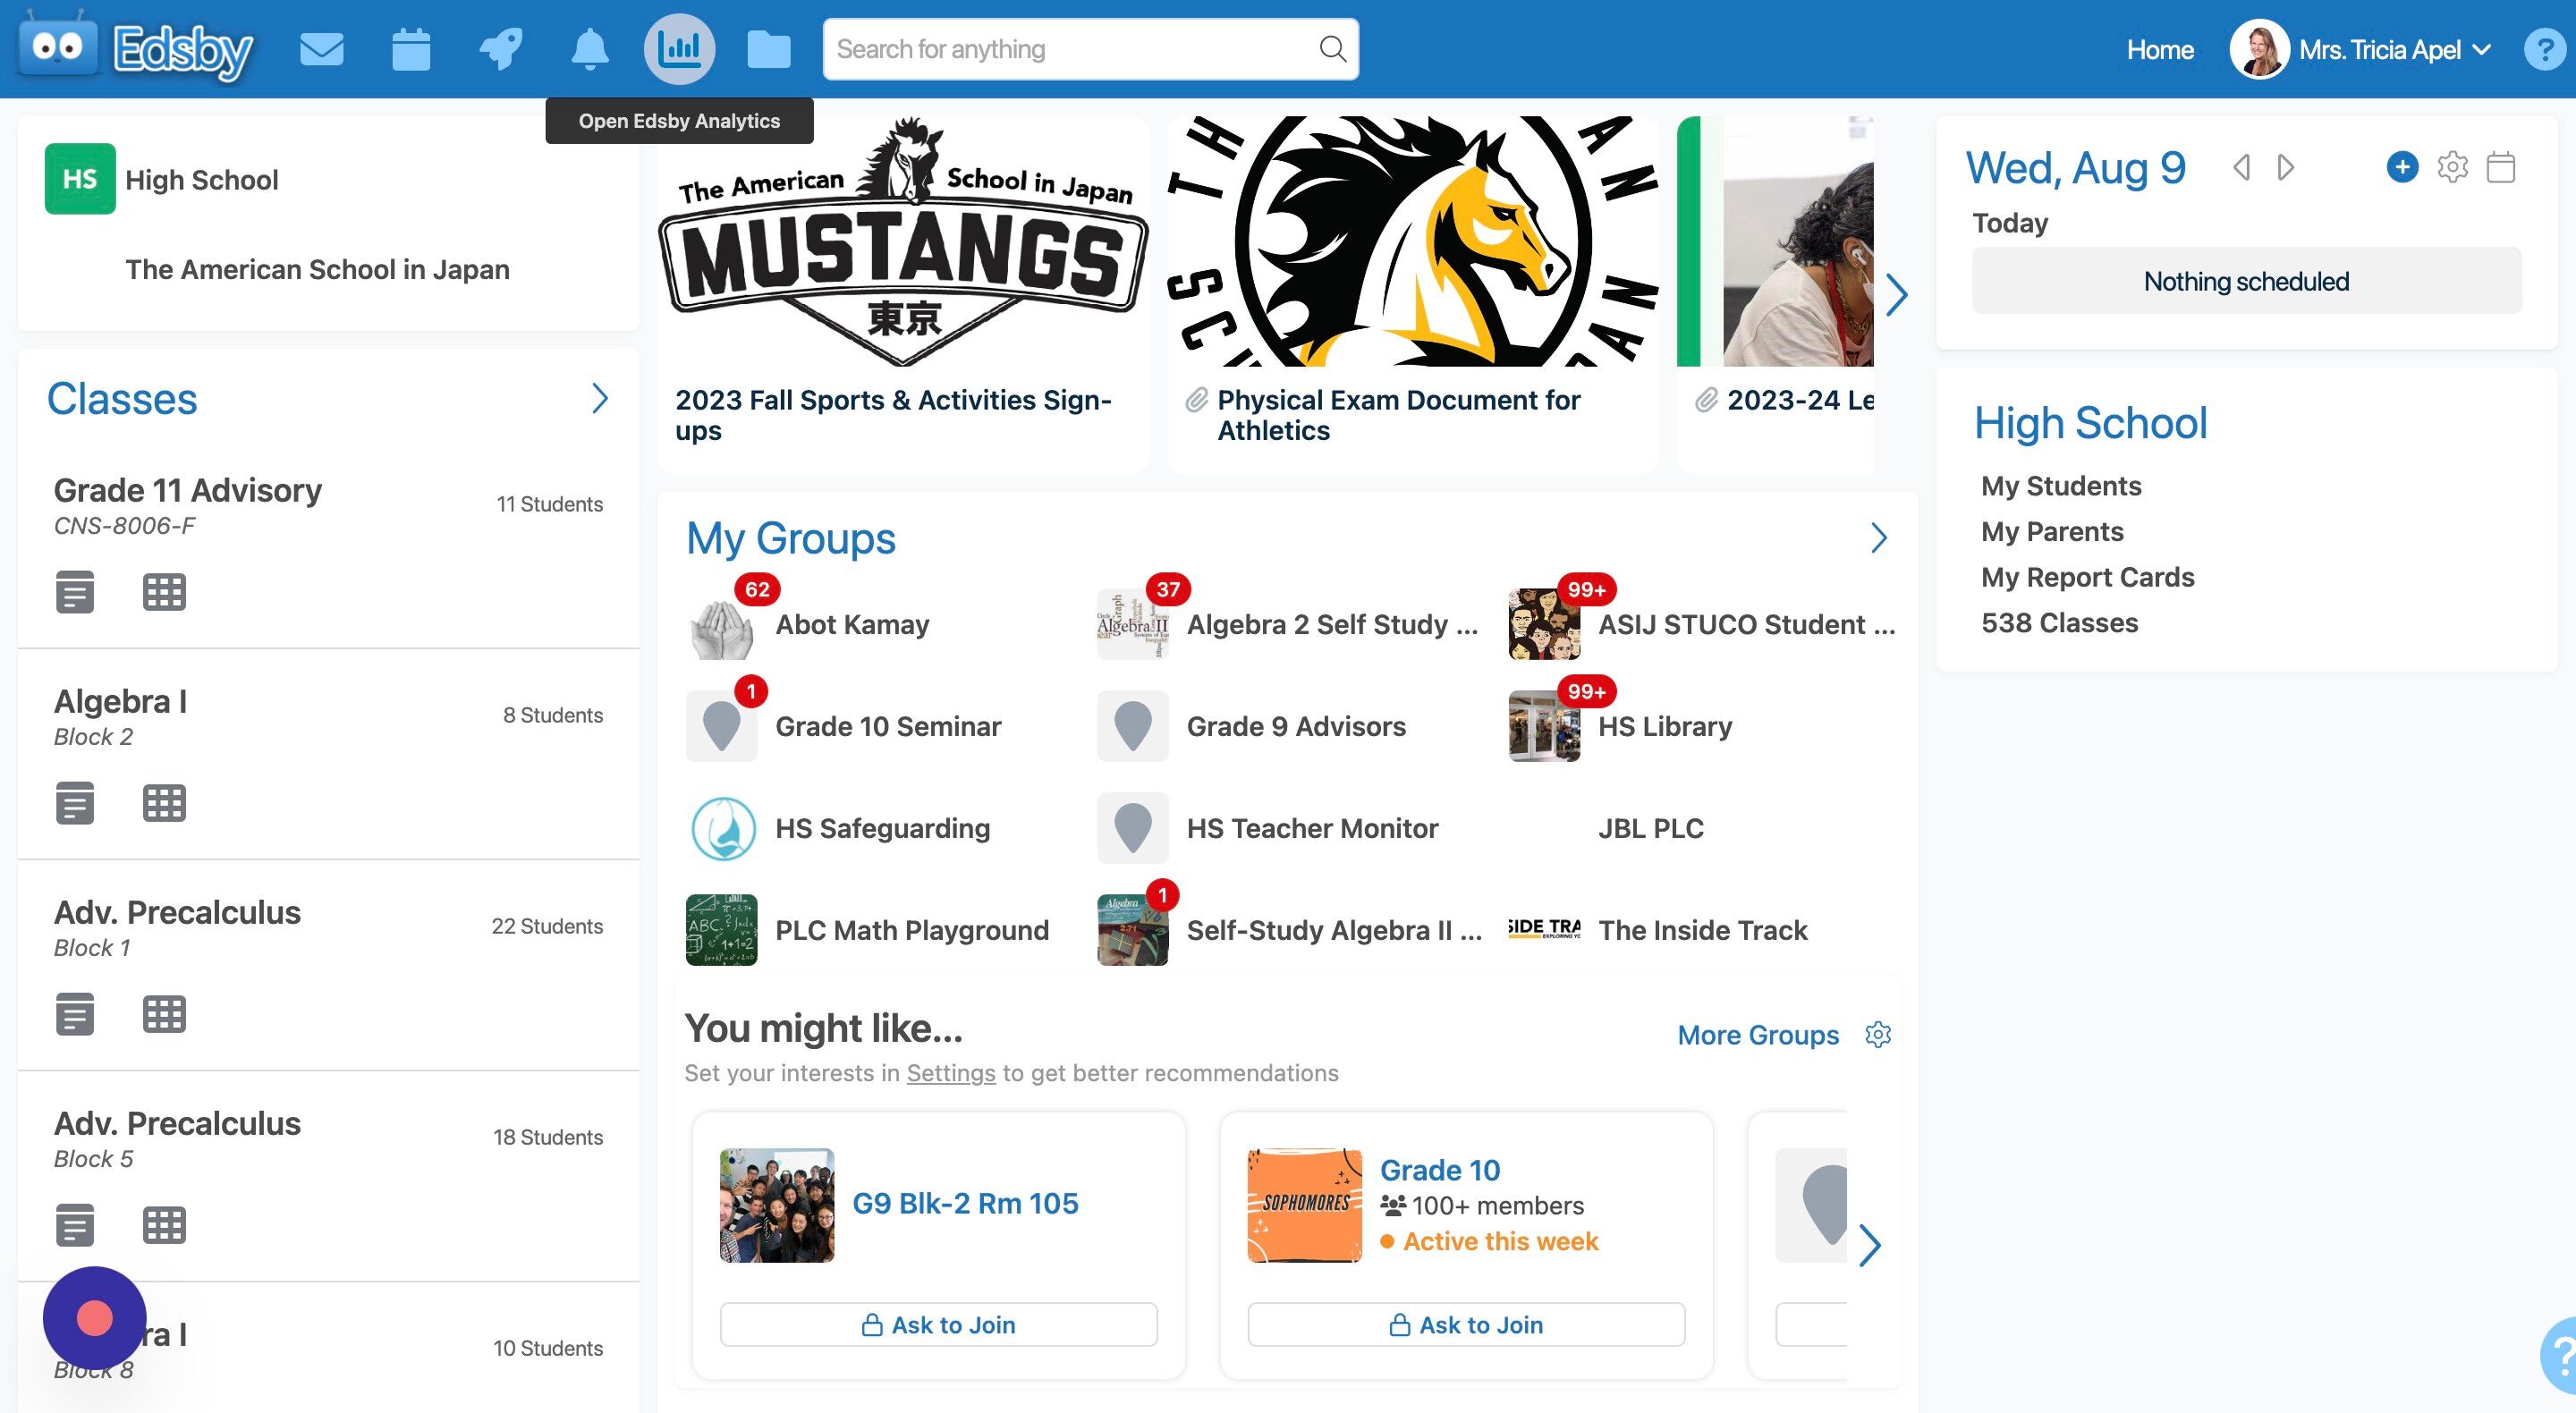Open the My Groups heading
This screenshot has width=2576, height=1413.
790,538
